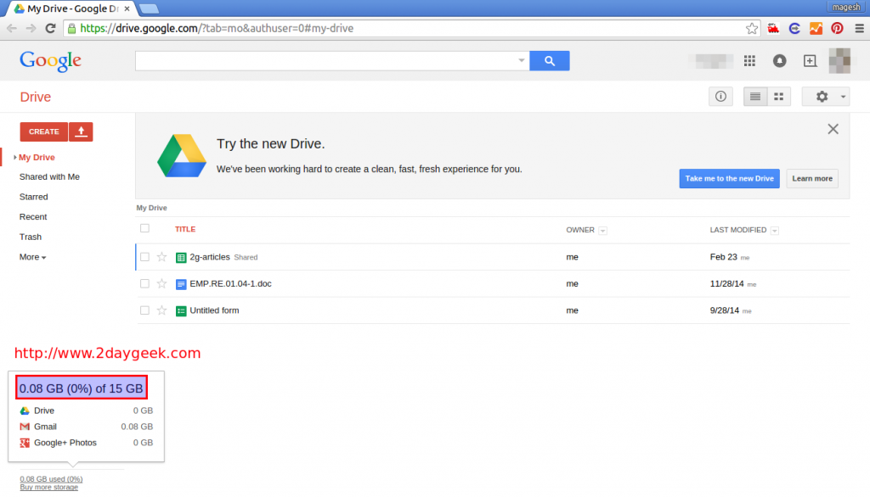The image size is (870, 497).
Task: Expand the More sidebar menu
Action: click(x=32, y=257)
